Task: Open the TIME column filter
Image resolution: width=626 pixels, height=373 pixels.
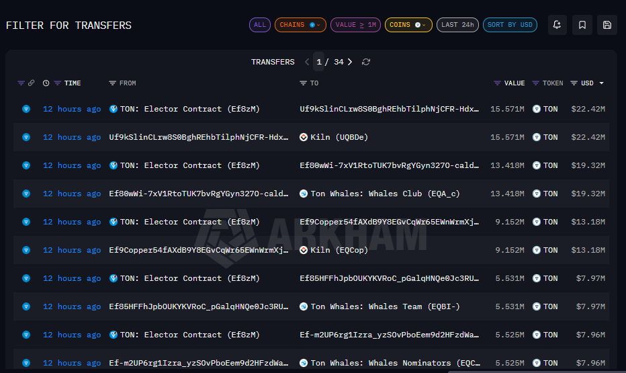Action: click(58, 83)
